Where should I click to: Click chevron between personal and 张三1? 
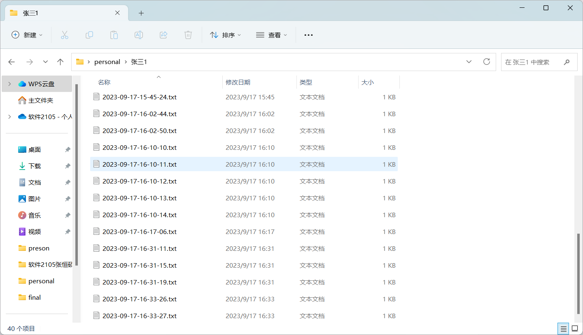[x=126, y=62]
